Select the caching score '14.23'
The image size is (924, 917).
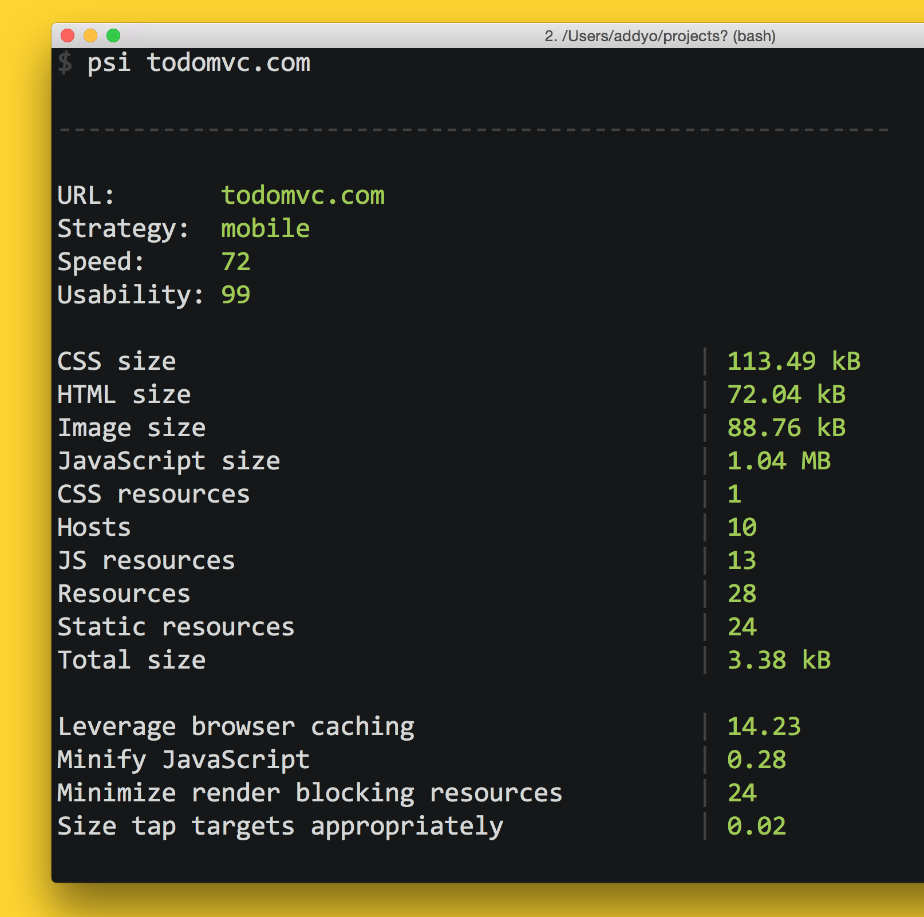(764, 727)
